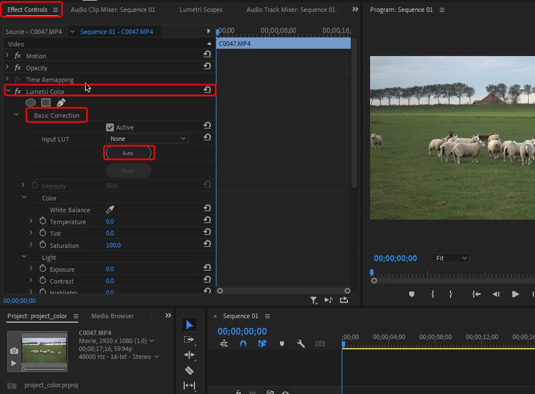Open the Input LUT dropdown
The image size is (535, 394).
click(147, 139)
